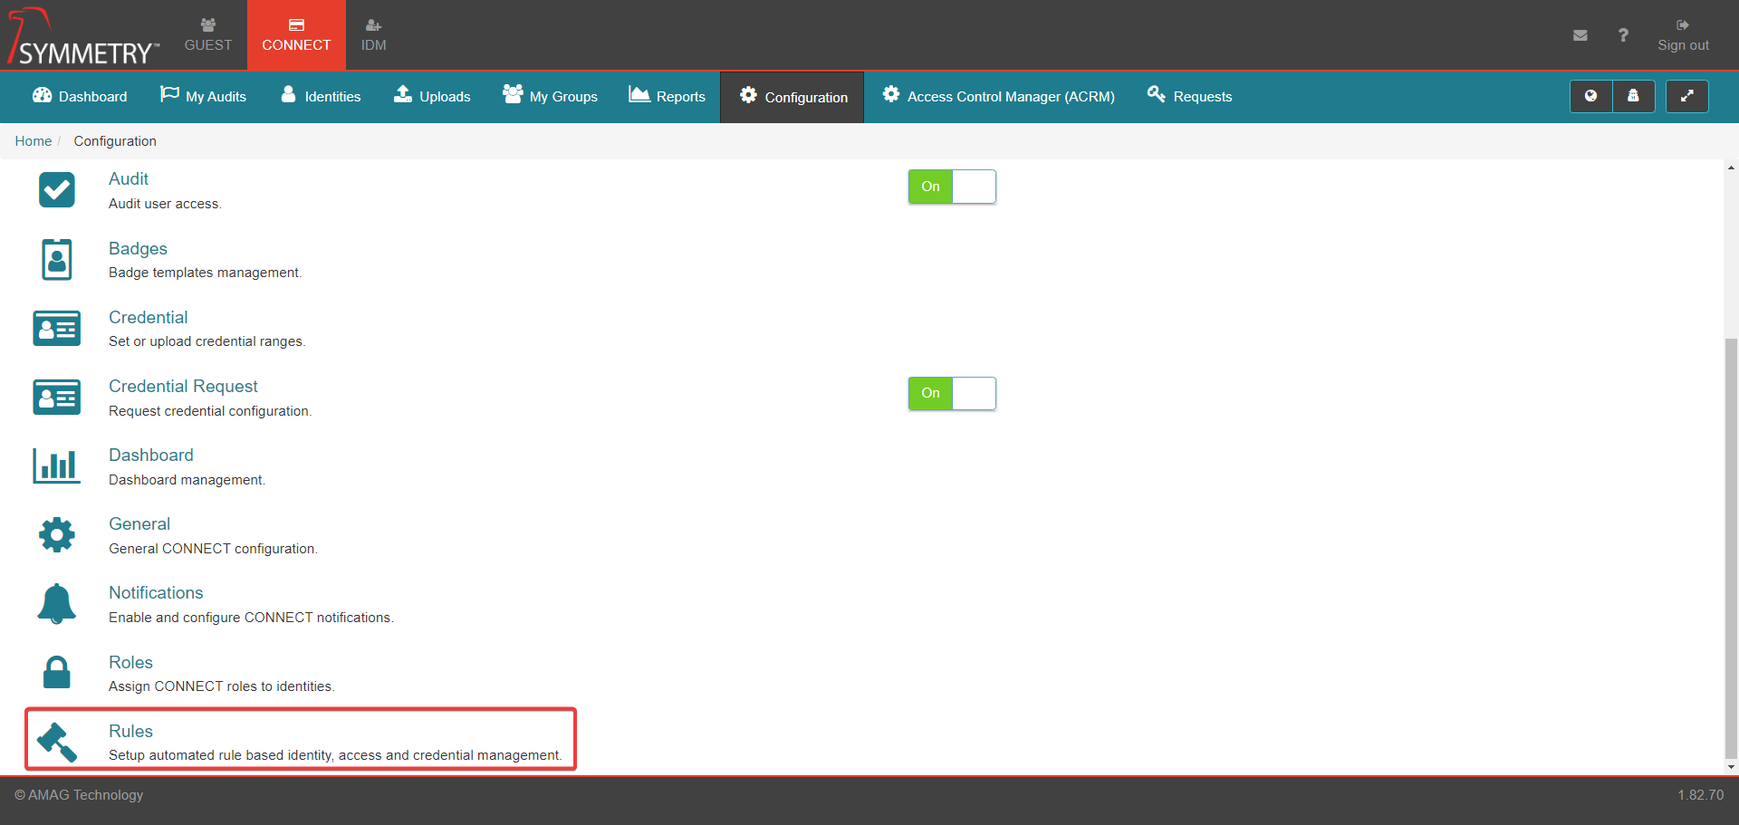
Task: Click the Dashboard bar chart icon
Action: tap(56, 465)
